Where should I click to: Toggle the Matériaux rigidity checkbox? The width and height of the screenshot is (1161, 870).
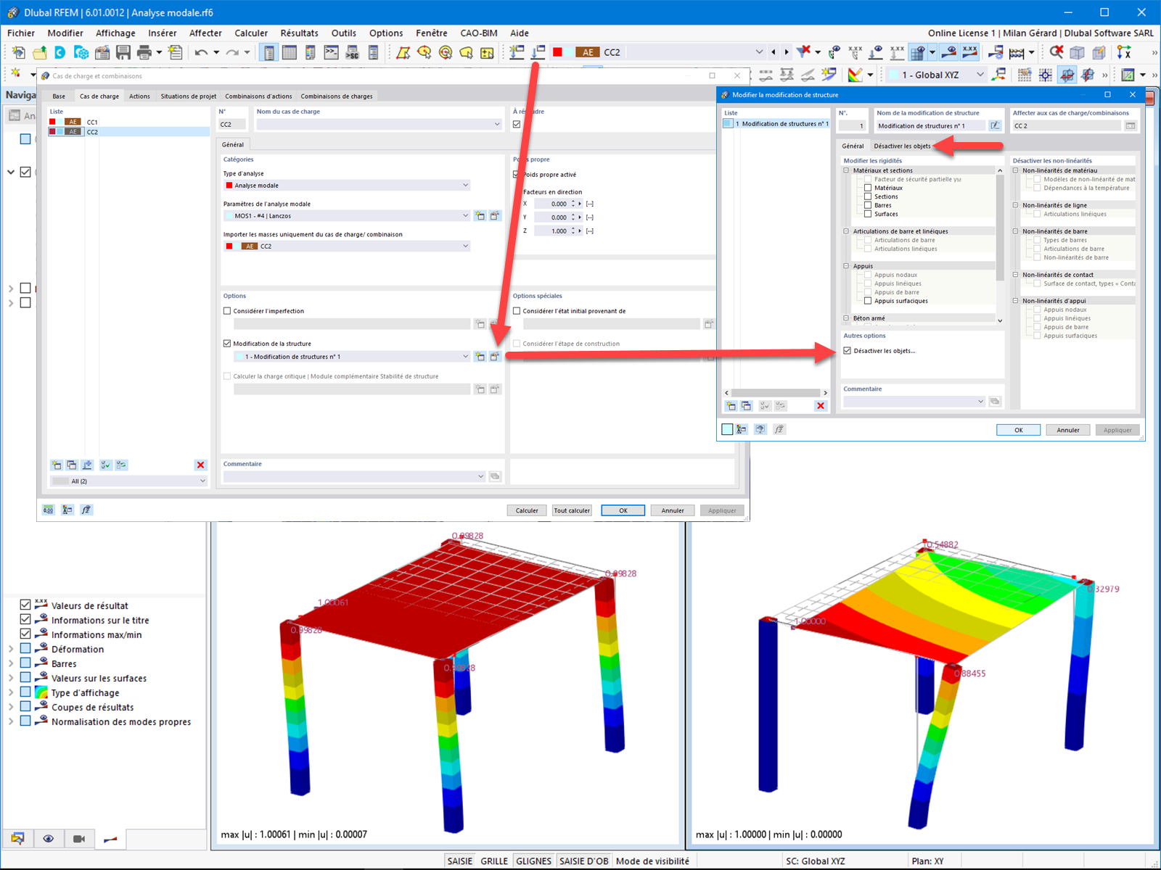point(869,188)
